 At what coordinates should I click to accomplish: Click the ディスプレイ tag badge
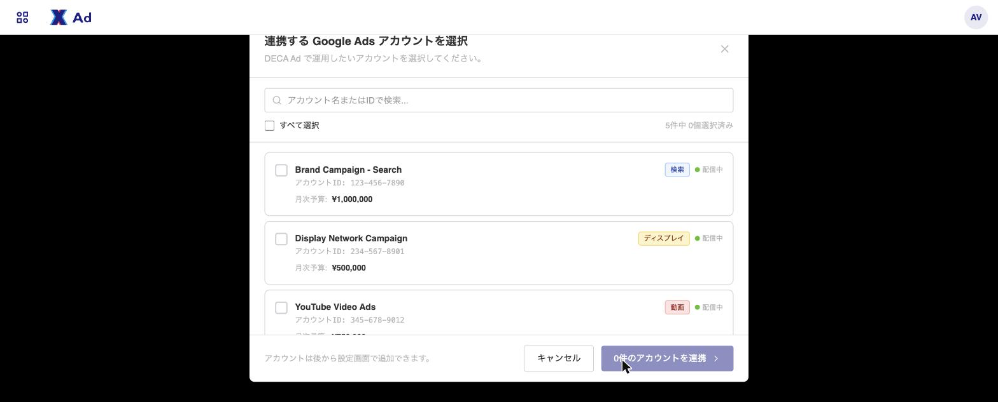point(664,238)
